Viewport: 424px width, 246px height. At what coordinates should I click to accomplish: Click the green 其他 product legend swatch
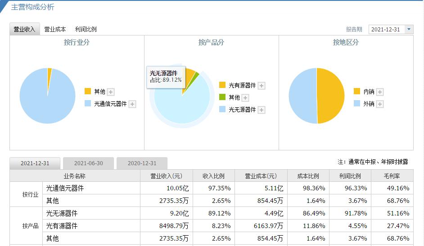click(x=222, y=97)
